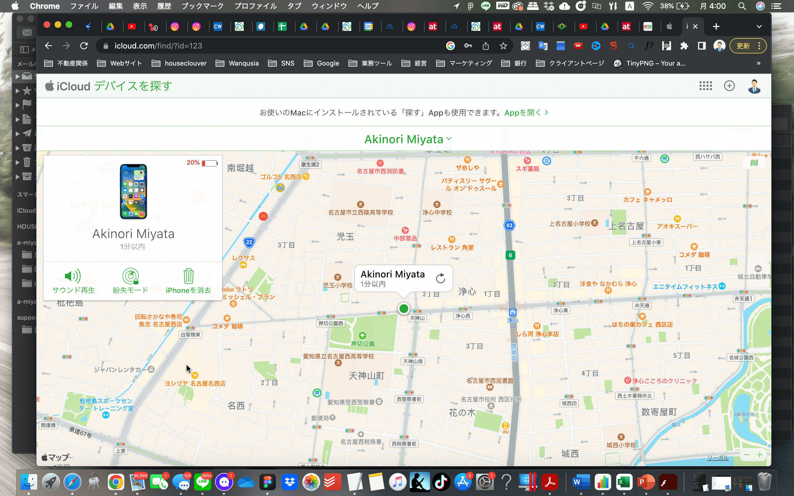This screenshot has width=794, height=496.
Task: Share this page from address bar
Action: 485,46
